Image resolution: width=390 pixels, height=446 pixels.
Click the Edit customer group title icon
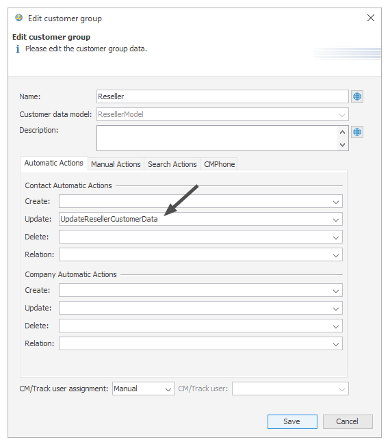point(18,18)
